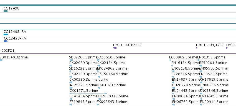Click the EC00969.3prime arrow glyph
The image size is (236, 106).
point(170,60)
